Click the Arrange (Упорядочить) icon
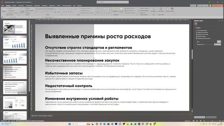This screenshot has height=126, width=224. (x=115, y=9)
